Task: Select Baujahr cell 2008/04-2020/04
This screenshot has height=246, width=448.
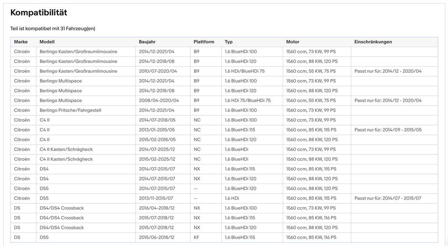Action: (x=159, y=100)
